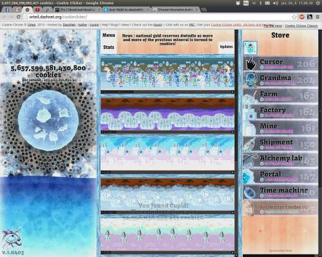Purchase a Mine from the store
Screen dimensions: 322x257
(281, 128)
